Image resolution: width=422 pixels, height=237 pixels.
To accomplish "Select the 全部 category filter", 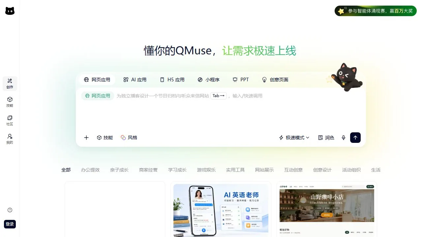I will click(x=66, y=170).
